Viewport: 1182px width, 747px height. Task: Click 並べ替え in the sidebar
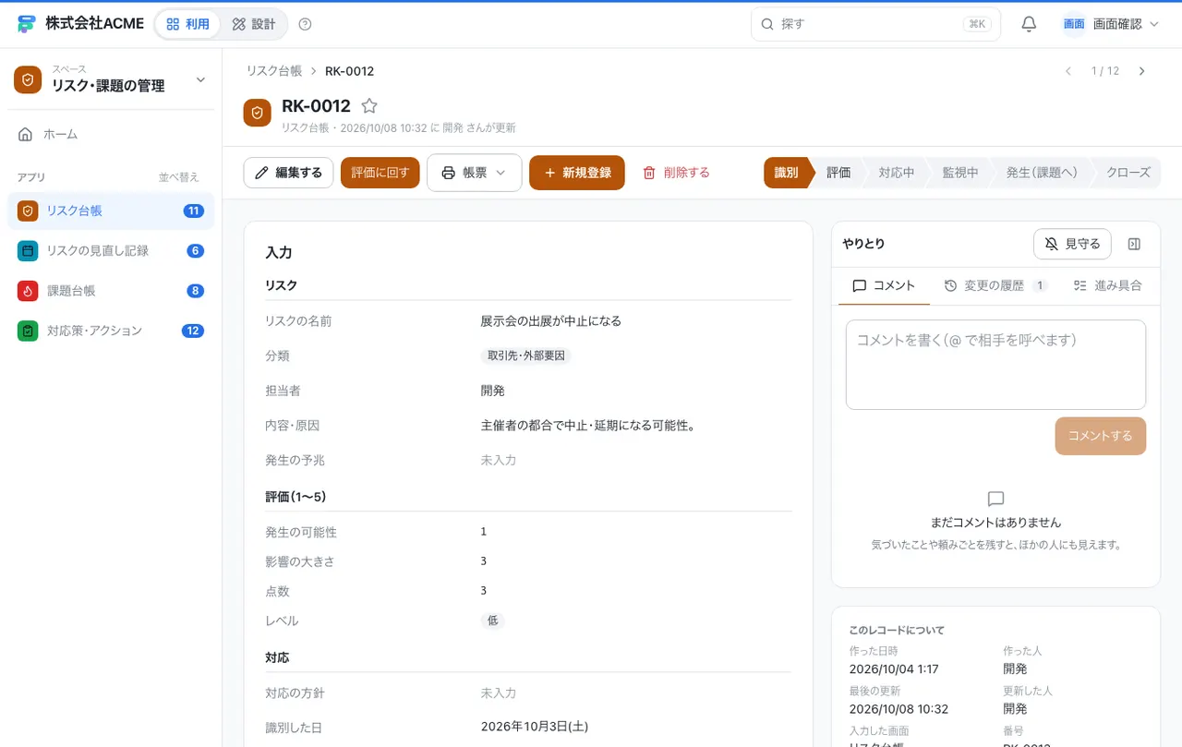178,177
